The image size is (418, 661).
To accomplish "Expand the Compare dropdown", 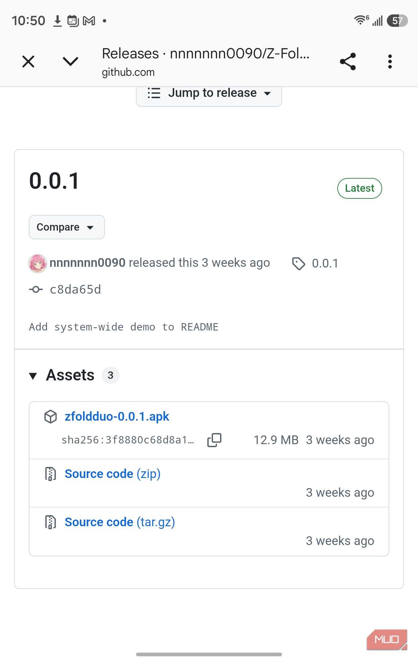I will click(67, 227).
